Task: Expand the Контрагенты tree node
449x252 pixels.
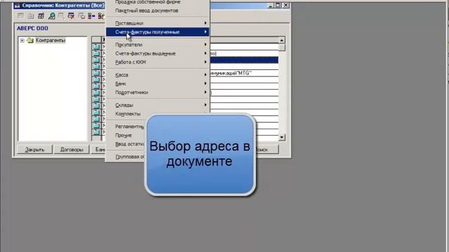Action: click(x=22, y=41)
